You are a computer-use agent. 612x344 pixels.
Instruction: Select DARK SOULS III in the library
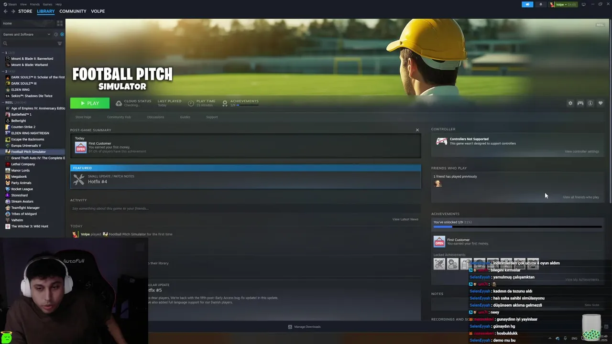click(24, 84)
